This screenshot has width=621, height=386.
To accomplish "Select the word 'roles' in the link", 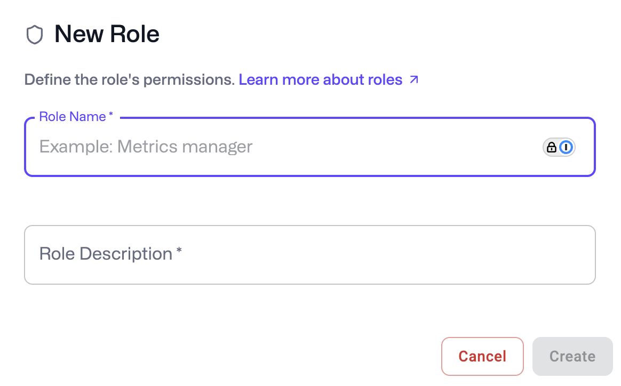I will pos(385,80).
